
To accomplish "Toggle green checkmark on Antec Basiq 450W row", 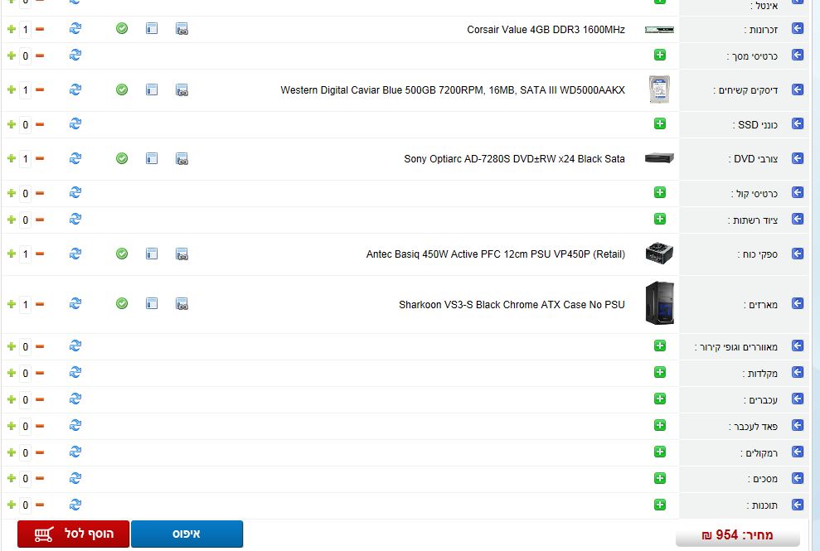I will click(122, 254).
